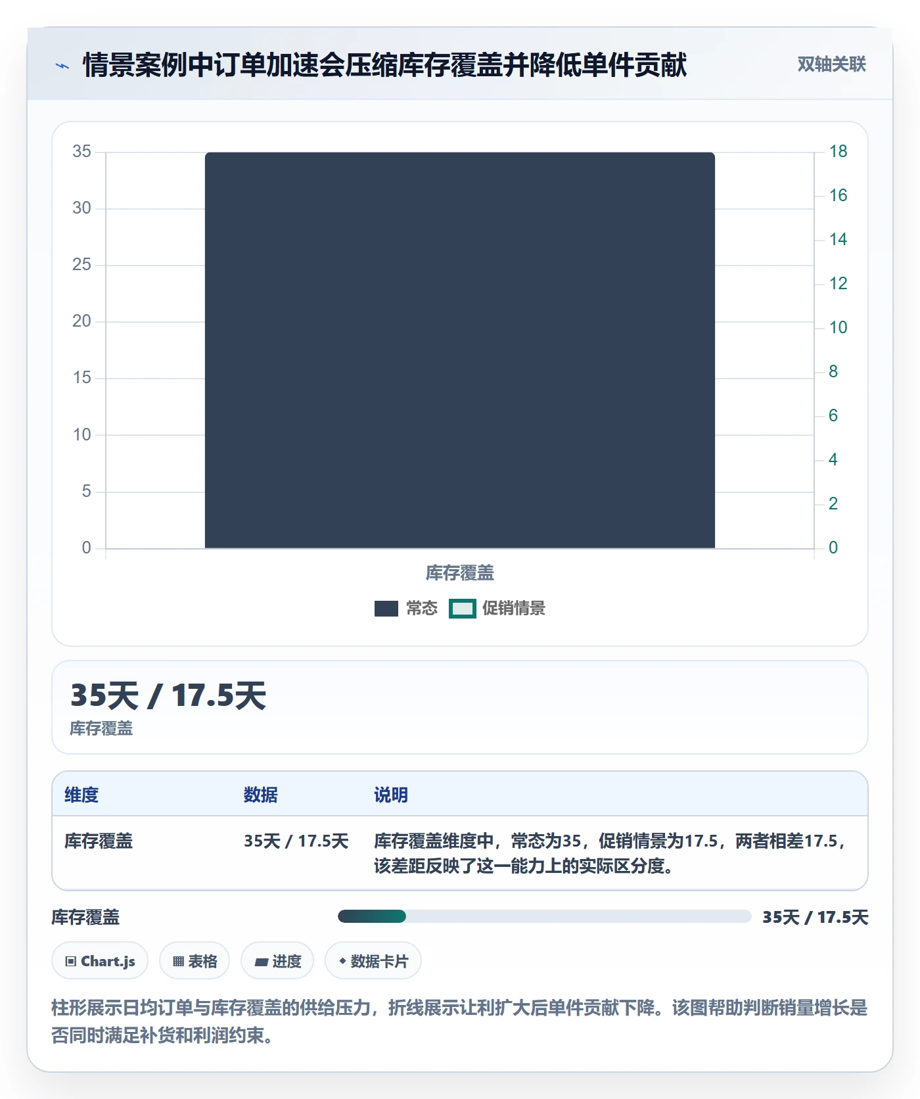Click the left axis tick label 25

click(82, 264)
